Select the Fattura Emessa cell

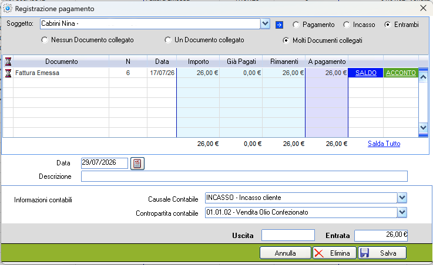[x=61, y=73]
